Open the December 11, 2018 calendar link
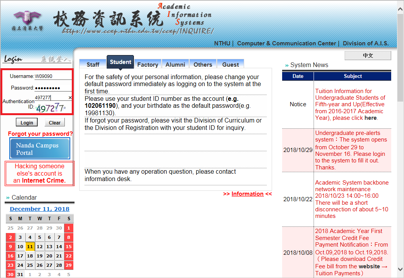The height and width of the screenshot is (278, 404). 40,209
